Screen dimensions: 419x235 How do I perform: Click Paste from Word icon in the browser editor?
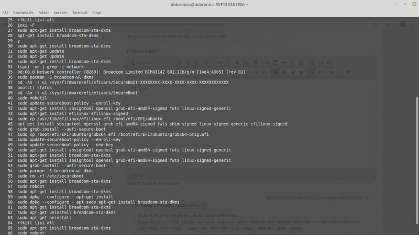[x=196, y=62]
